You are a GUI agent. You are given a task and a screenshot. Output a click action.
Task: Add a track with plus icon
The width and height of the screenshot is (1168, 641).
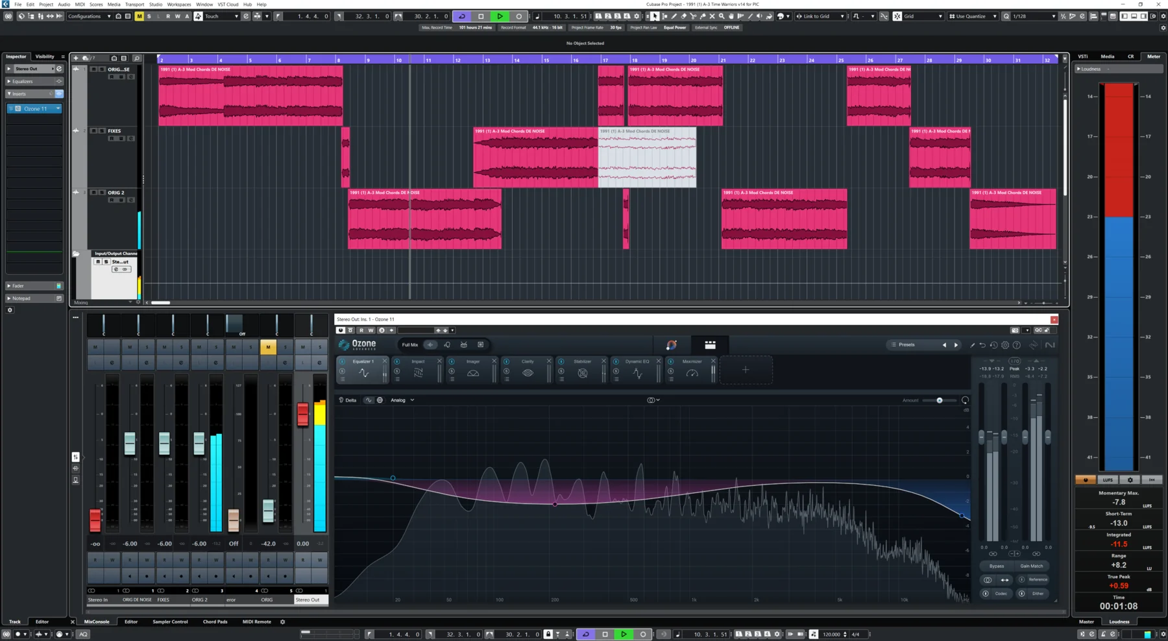(x=76, y=58)
